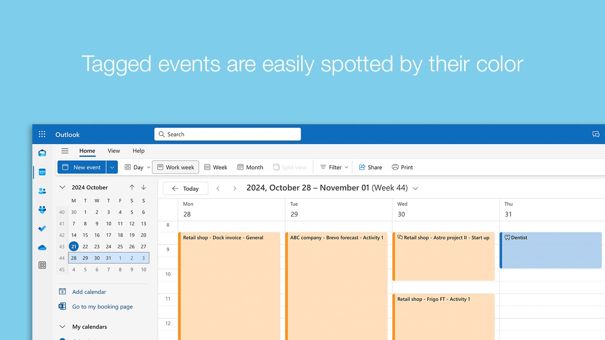Image resolution: width=605 pixels, height=340 pixels.
Task: Select October 3 in the mini calendar
Action: click(x=109, y=212)
